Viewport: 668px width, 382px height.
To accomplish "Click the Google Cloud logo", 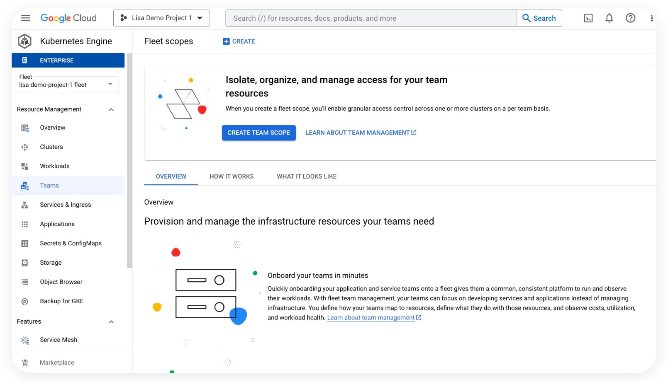I will (x=68, y=18).
